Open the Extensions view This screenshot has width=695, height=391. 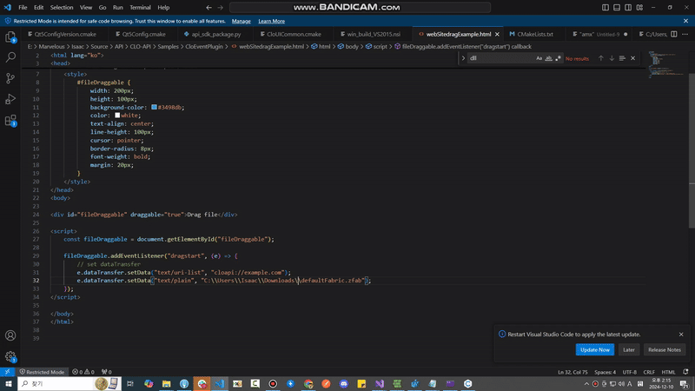[10, 120]
